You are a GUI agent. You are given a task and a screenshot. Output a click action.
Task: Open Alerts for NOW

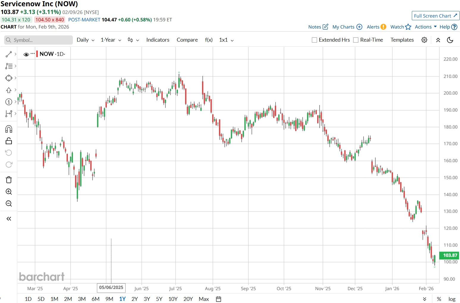[376, 27]
